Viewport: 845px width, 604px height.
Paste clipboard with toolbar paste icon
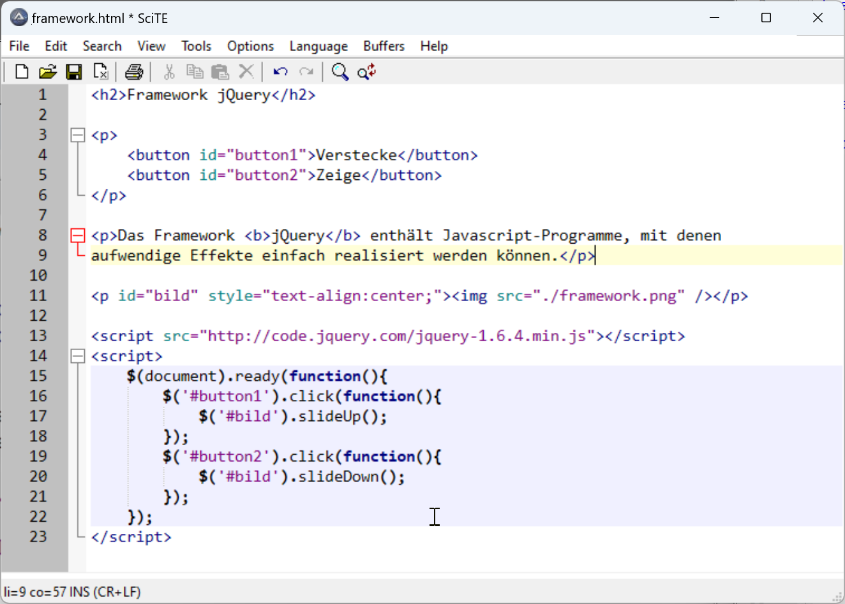[x=220, y=71]
